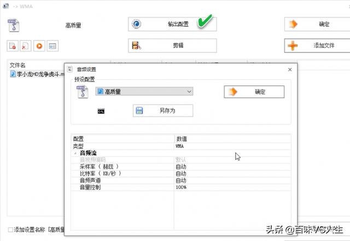
Task: Click WMA file icon in preset section
Action: click(x=83, y=92)
